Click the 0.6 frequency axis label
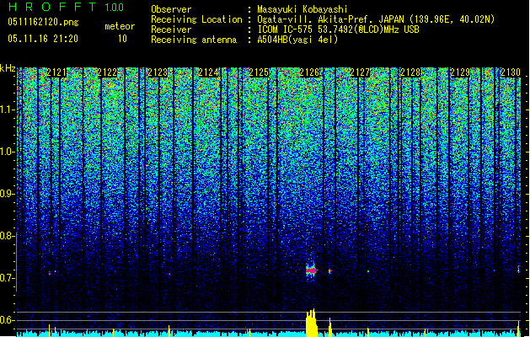The width and height of the screenshot is (530, 337). click(x=7, y=320)
